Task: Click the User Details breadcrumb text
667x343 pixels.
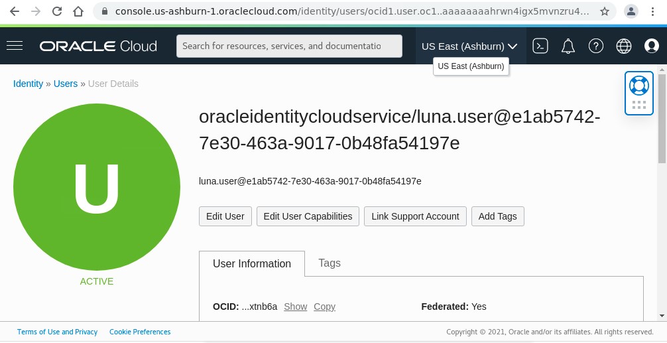Action: tap(113, 84)
